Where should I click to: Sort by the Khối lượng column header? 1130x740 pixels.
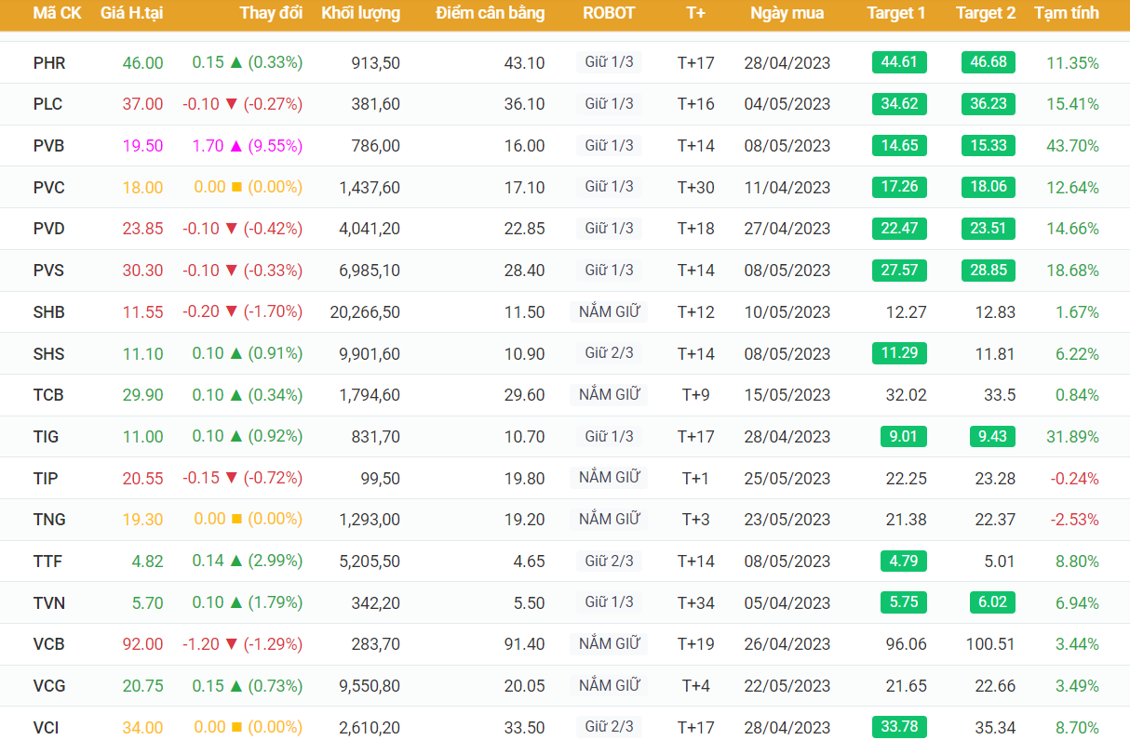(360, 13)
